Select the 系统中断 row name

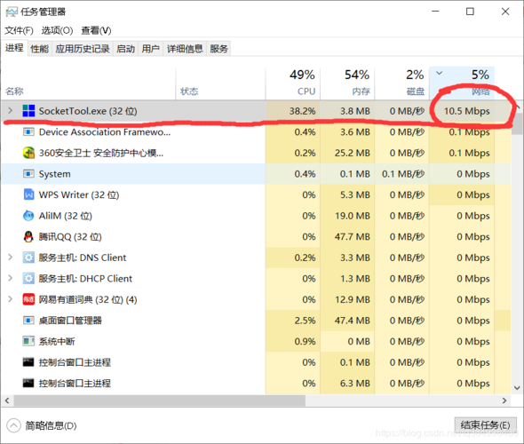57,341
